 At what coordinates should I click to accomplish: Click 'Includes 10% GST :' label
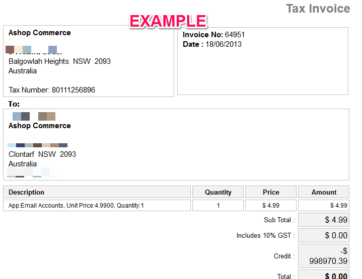click(266, 235)
